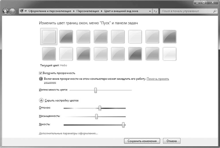Viewport: 220px width, 148px height.
Task: Toggle the 'Включить прозрачность' checkbox
Action: tap(40, 73)
